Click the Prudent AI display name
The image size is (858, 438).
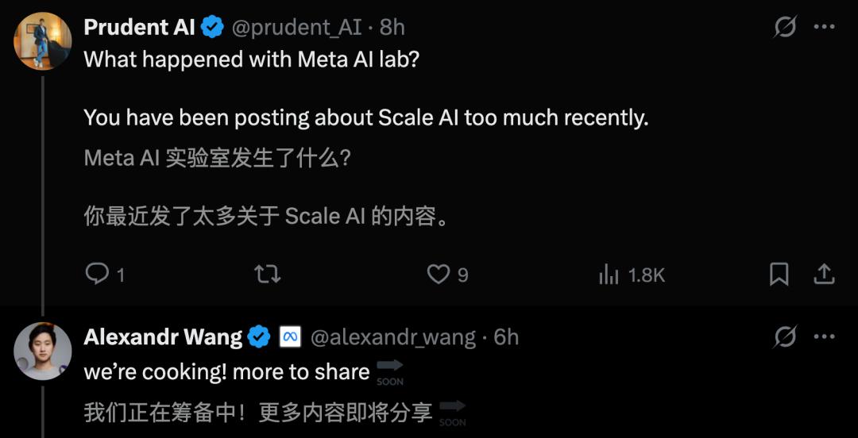(x=139, y=28)
